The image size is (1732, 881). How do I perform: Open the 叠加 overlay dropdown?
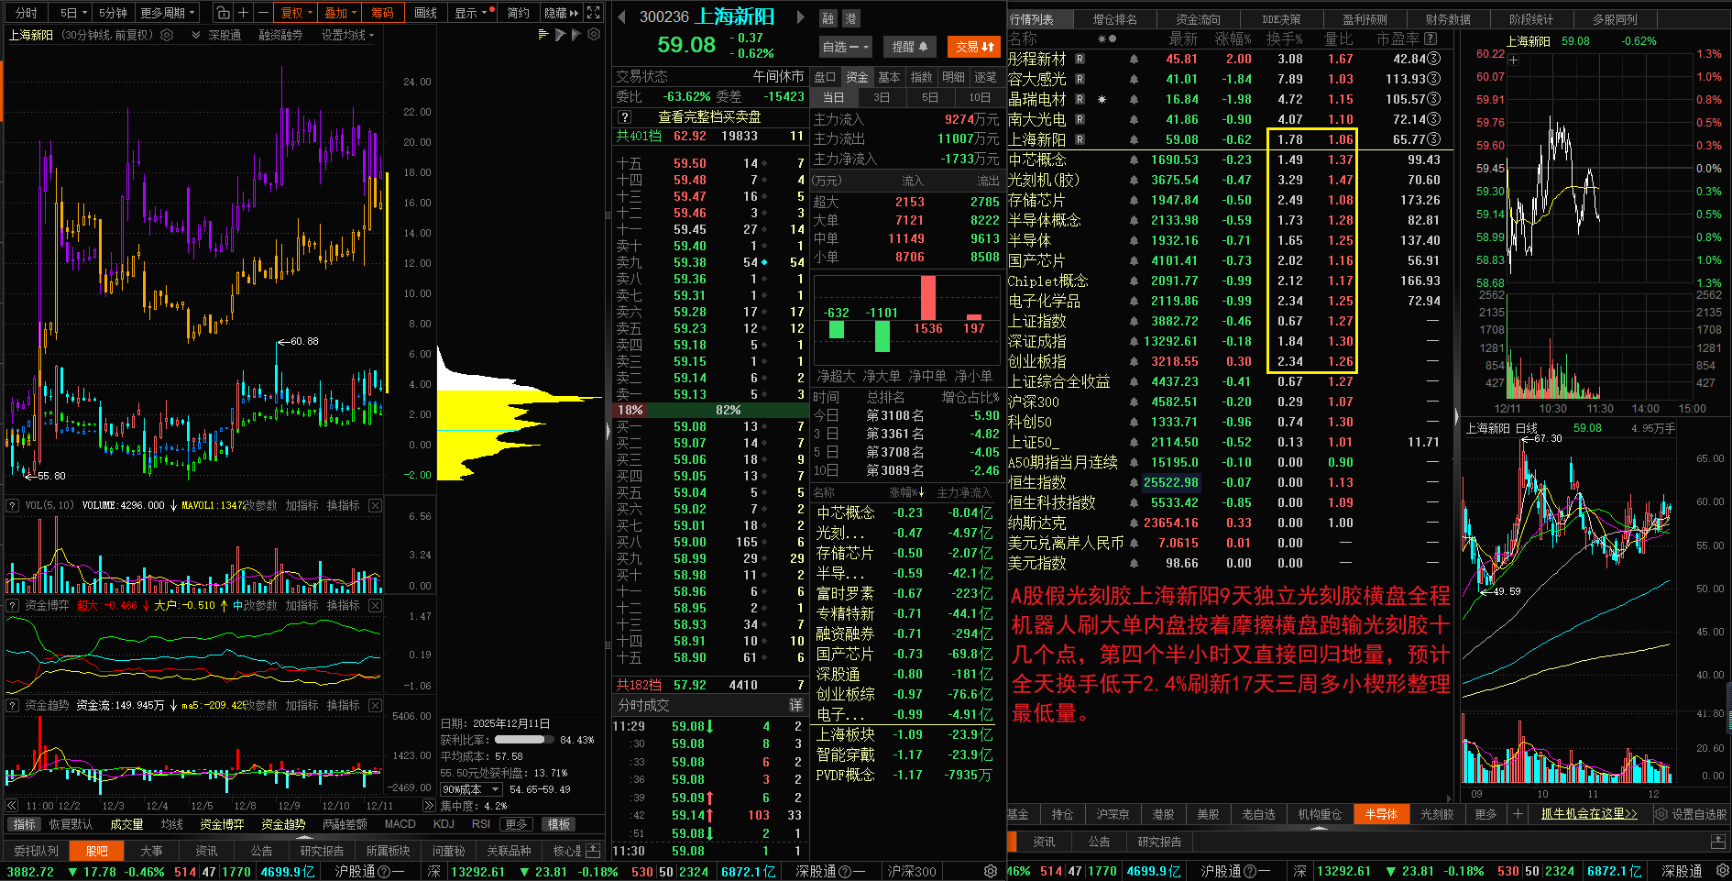(341, 13)
